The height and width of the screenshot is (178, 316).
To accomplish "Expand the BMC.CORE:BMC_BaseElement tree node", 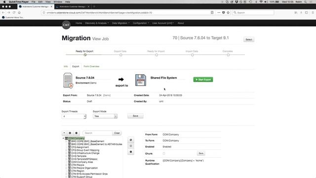I will point(66,141).
